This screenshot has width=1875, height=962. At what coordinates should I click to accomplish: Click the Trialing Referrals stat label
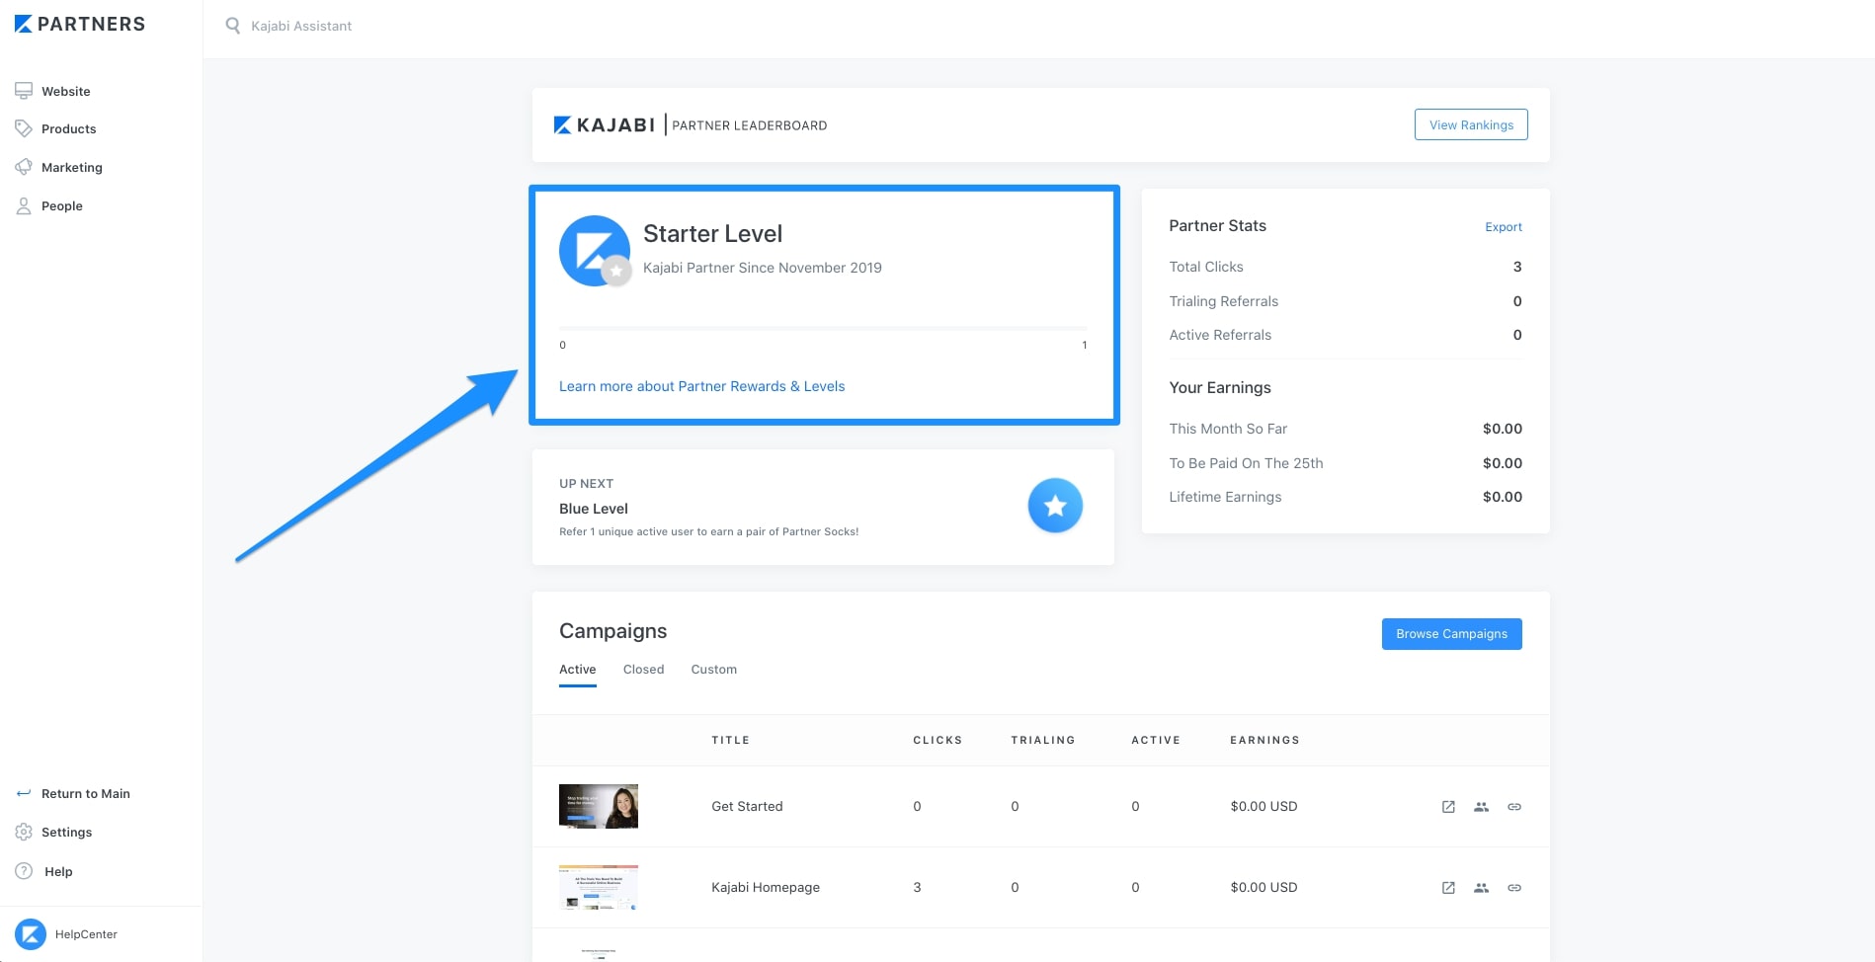(1223, 301)
